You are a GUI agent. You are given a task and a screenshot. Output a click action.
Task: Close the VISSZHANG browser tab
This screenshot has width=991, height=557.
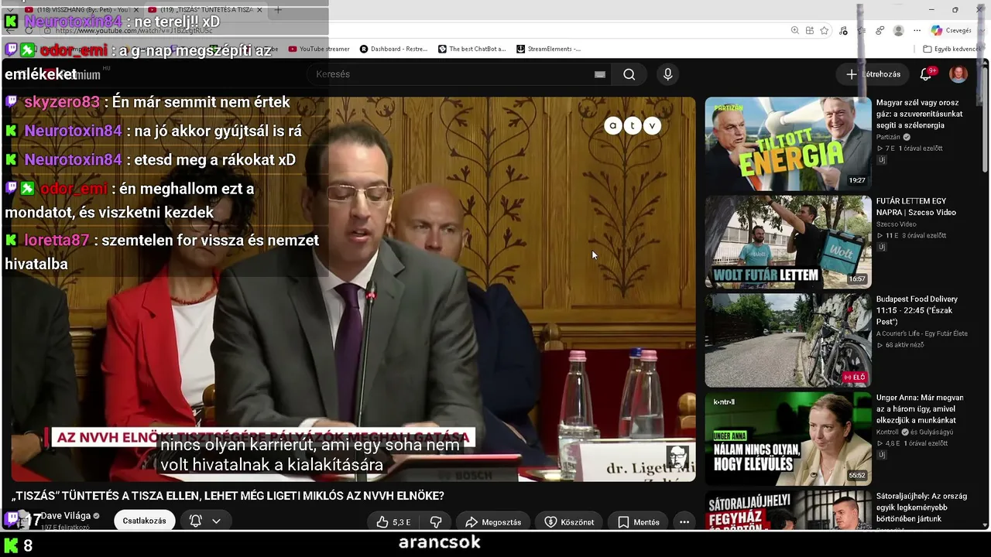pos(136,10)
